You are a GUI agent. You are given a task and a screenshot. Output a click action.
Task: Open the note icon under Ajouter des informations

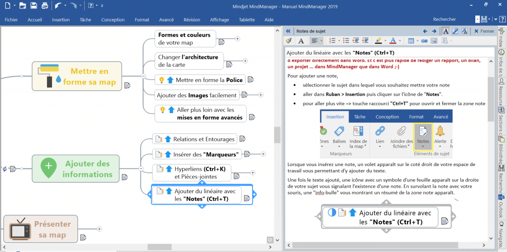(125, 177)
